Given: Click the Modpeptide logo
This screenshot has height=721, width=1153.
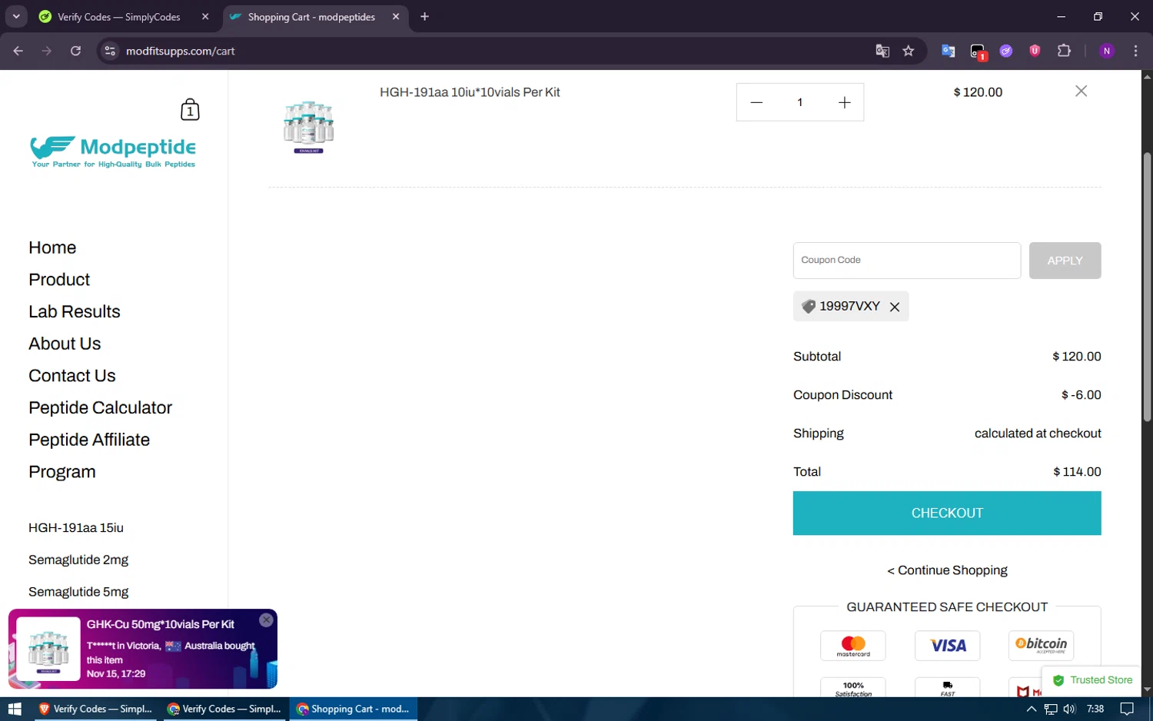Looking at the screenshot, I should tap(113, 152).
